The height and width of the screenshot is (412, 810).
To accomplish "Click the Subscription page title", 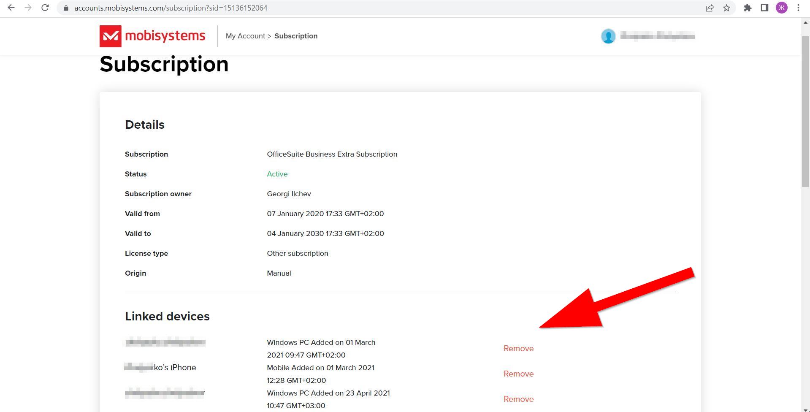I will click(164, 65).
